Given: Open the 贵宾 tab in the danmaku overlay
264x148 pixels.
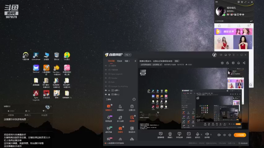Looking at the screenshot, I should [x=28, y=115].
